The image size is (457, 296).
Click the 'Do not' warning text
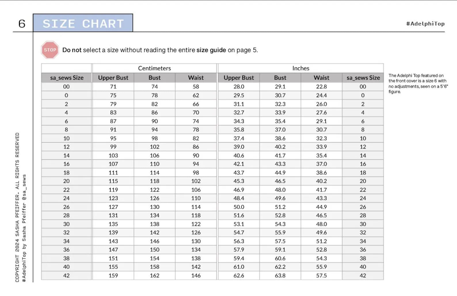(72, 50)
